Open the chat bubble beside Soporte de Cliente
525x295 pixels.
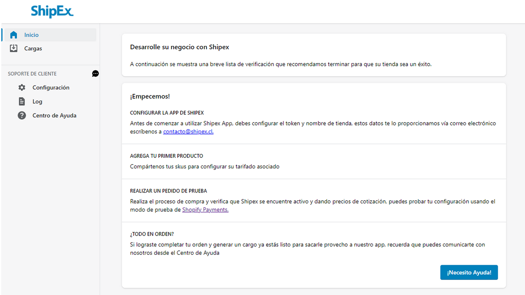(x=95, y=73)
